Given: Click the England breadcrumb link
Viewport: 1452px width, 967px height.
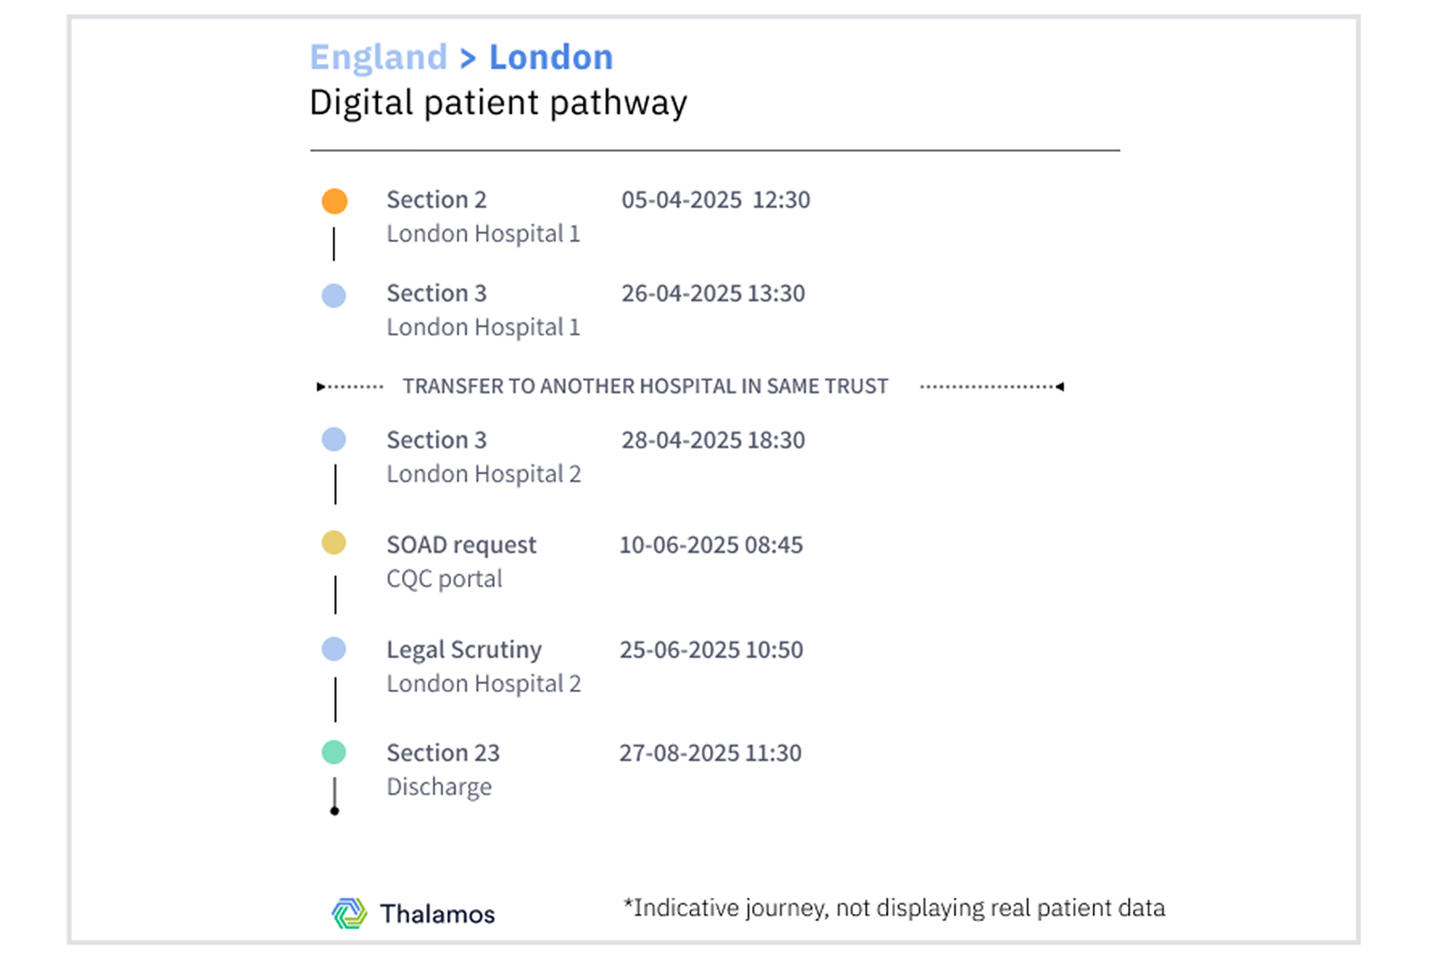Looking at the screenshot, I should tap(378, 57).
